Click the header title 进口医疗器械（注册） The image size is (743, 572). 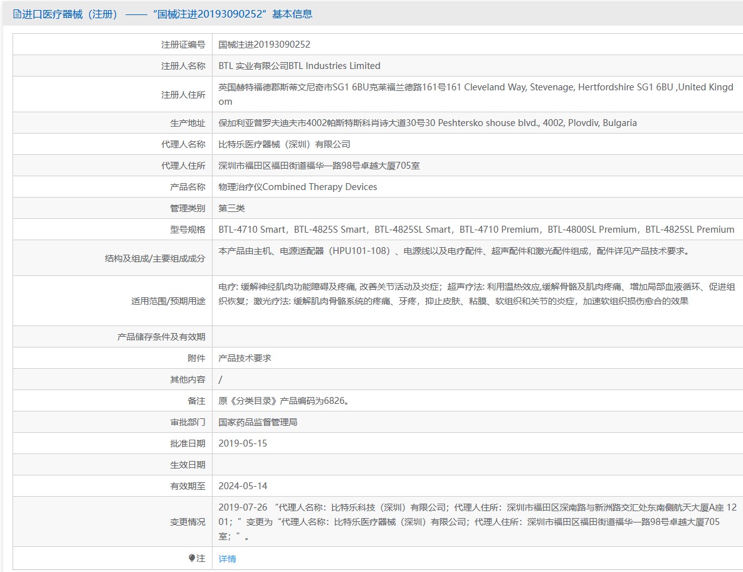click(70, 14)
